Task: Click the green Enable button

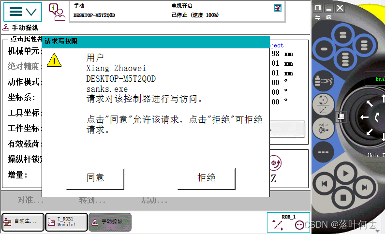Action: [375, 79]
